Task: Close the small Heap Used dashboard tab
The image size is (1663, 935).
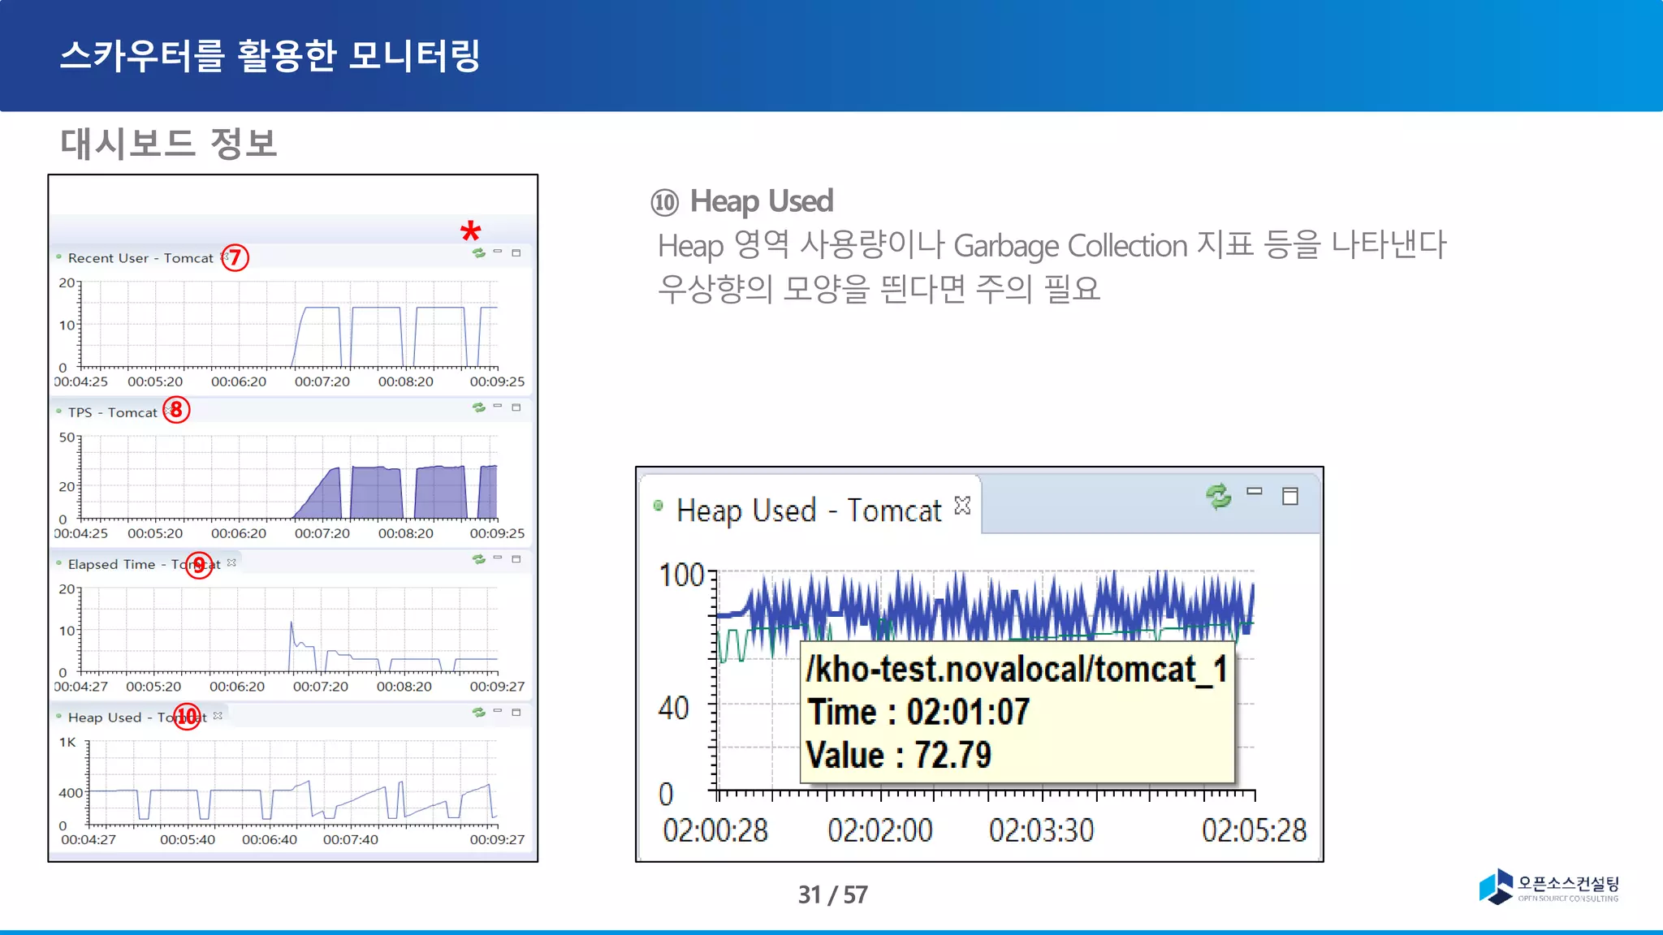Action: pos(218,716)
